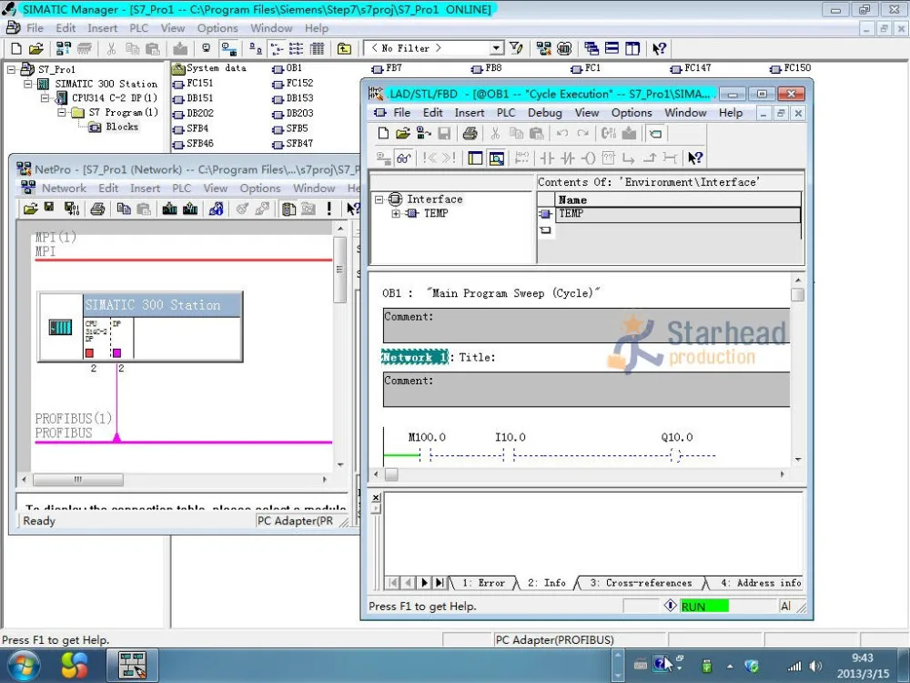
Task: Click NetPro horizontal scrollbar thumb
Action: coord(77,480)
